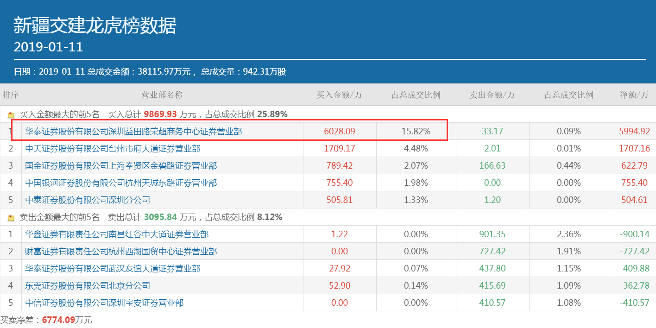Click the 新疆交建龙虎榜数据 title

point(95,25)
